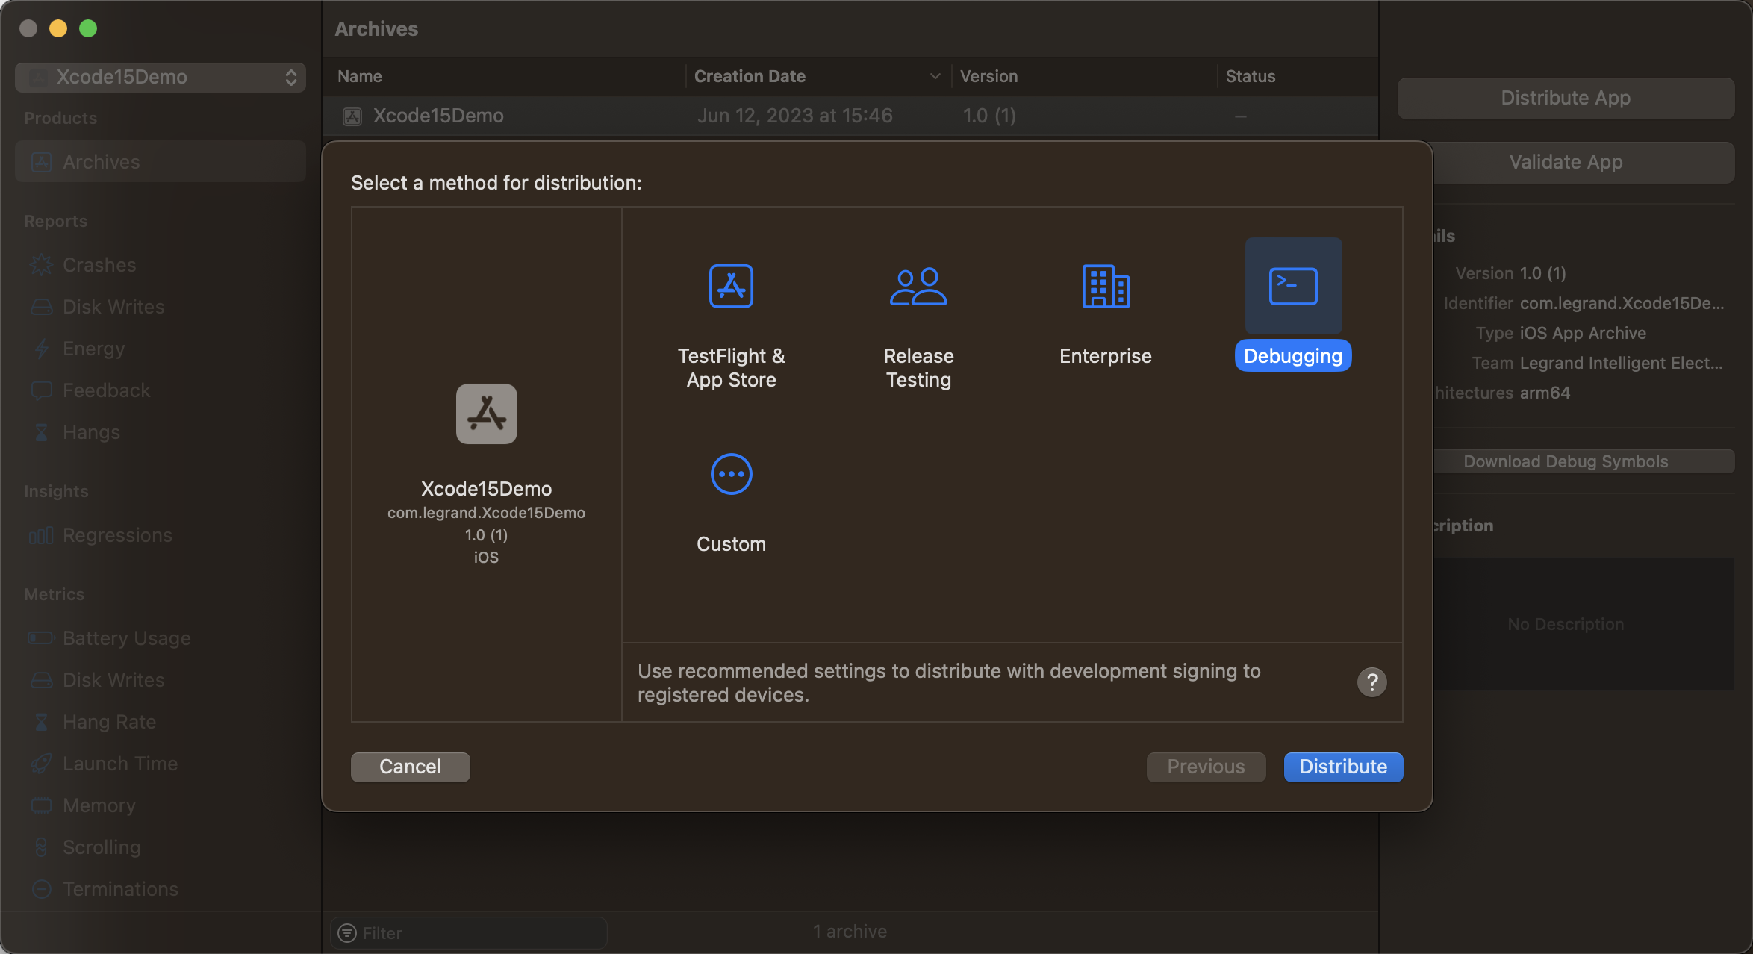Click the Distribute App button
The height and width of the screenshot is (954, 1753).
click(1566, 98)
